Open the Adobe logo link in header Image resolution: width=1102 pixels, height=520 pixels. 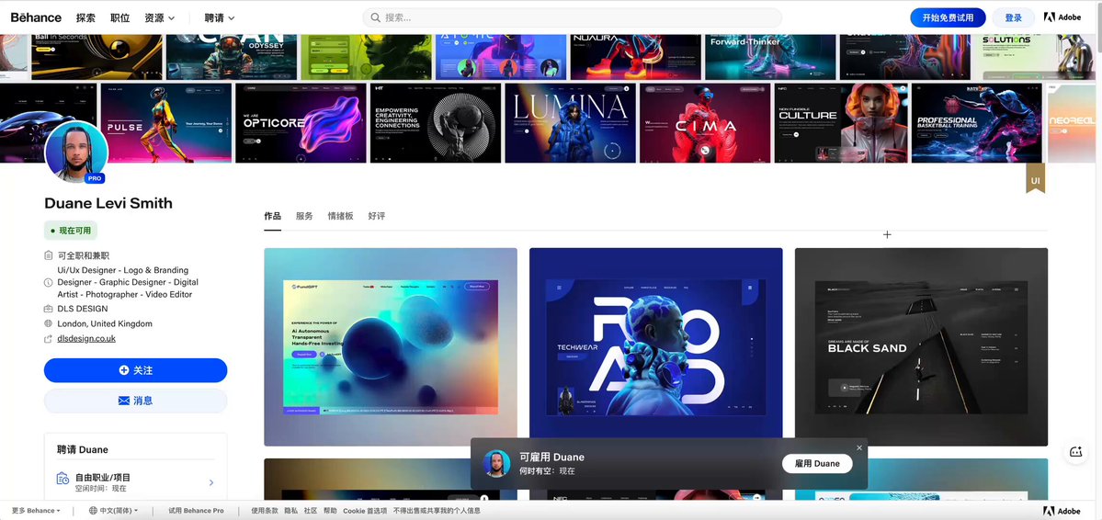1062,17
